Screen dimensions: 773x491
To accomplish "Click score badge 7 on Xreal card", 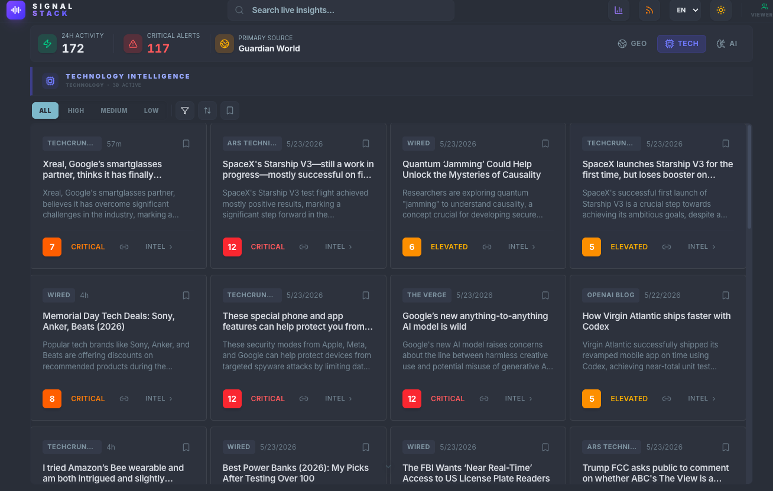I will point(52,247).
